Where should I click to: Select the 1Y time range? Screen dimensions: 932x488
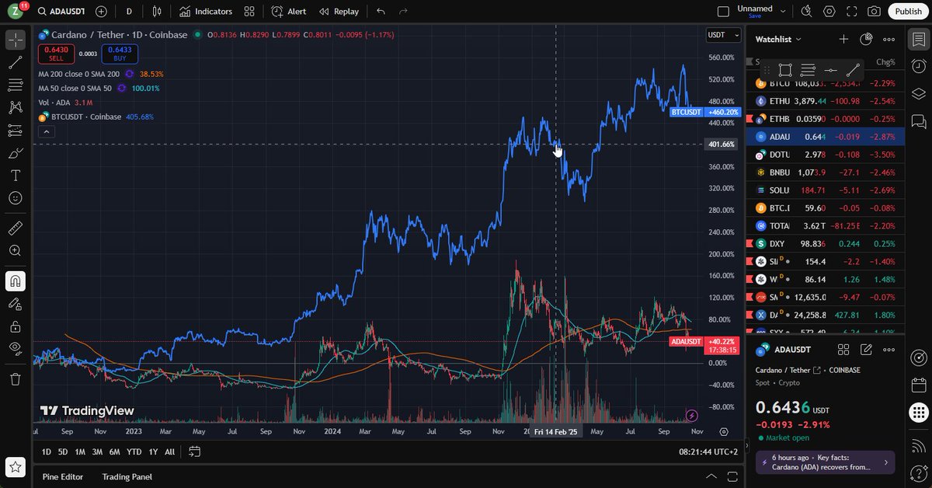pyautogui.click(x=153, y=451)
